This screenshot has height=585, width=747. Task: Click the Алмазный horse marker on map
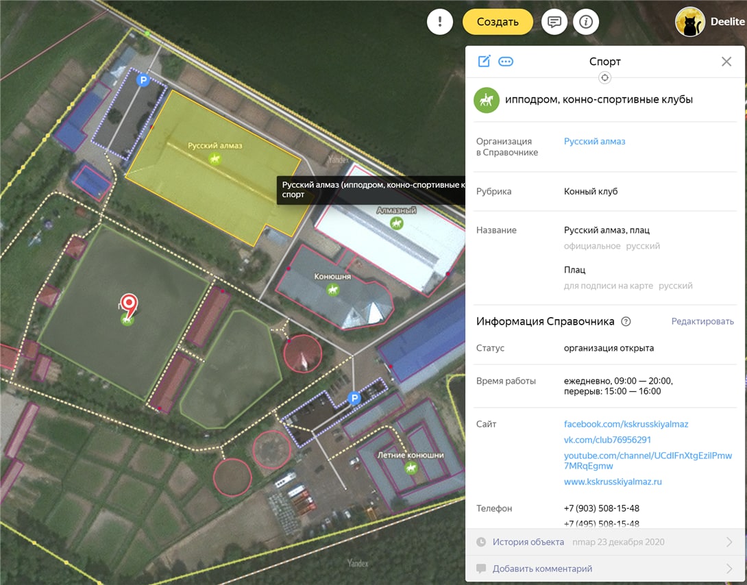396,223
